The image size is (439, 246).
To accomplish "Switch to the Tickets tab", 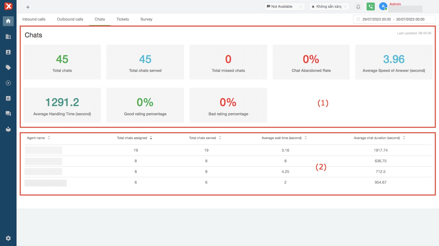I will (123, 19).
